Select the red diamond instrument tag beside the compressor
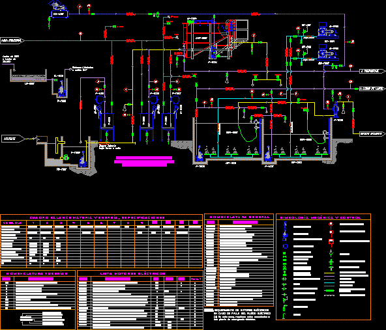 (80, 7)
